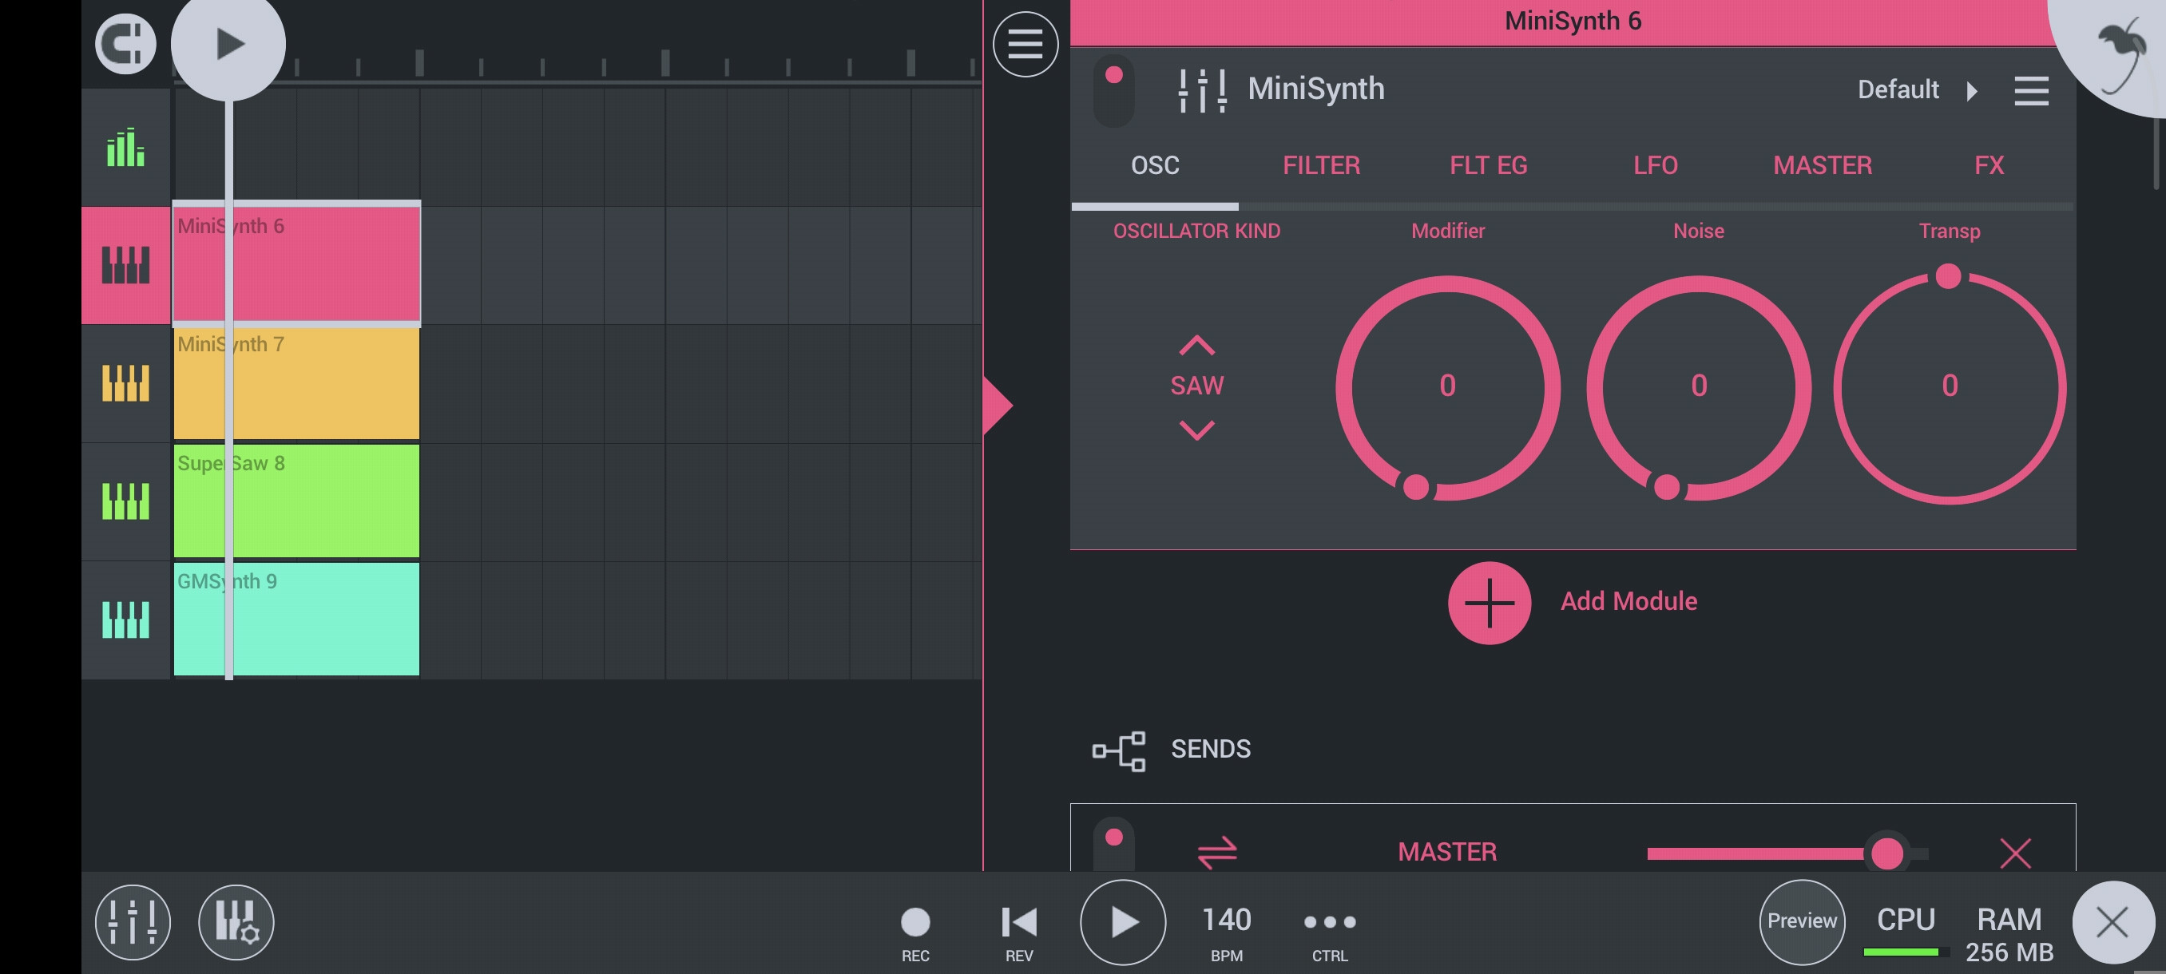This screenshot has width=2166, height=974.
Task: Open the keyboard settings icon
Action: (x=236, y=922)
